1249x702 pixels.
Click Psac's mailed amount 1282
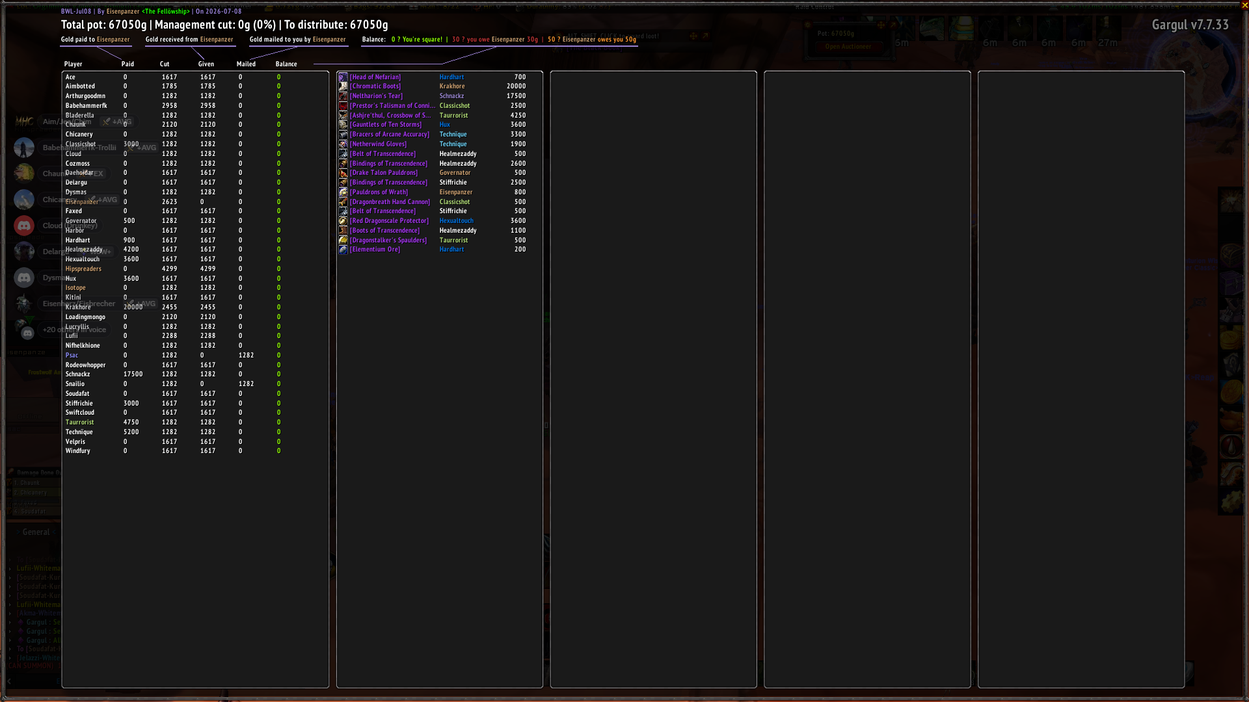[247, 356]
